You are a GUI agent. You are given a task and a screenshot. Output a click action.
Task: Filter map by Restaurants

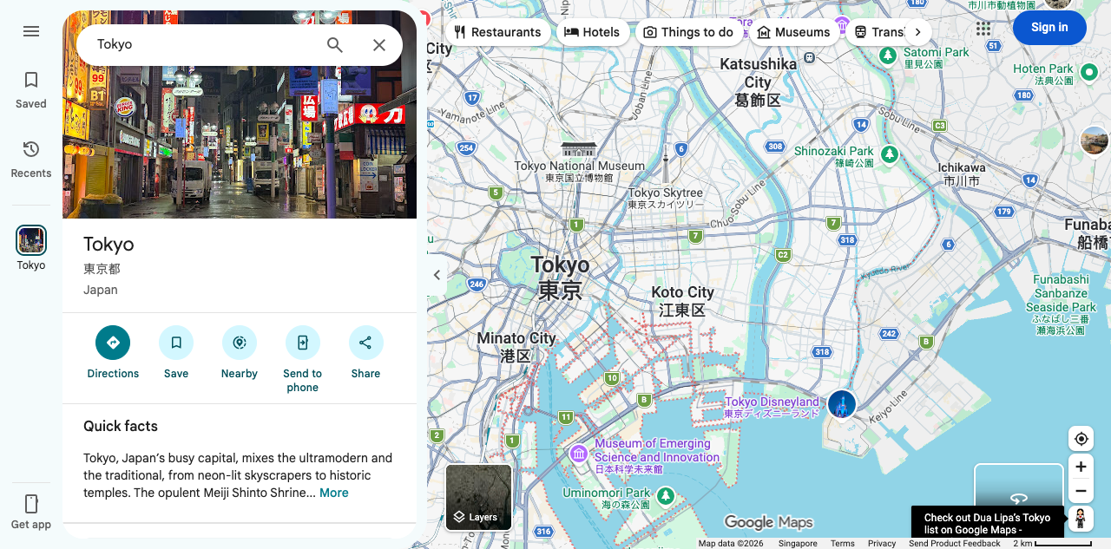click(x=498, y=32)
